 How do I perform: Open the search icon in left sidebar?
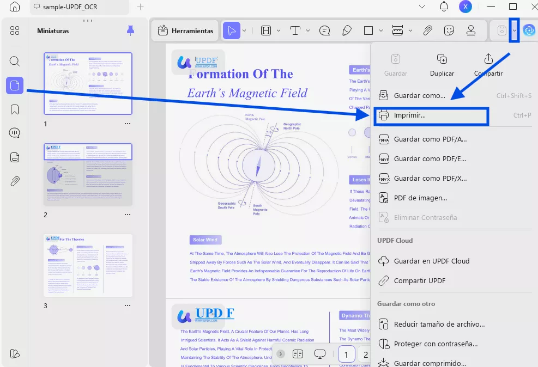point(14,62)
